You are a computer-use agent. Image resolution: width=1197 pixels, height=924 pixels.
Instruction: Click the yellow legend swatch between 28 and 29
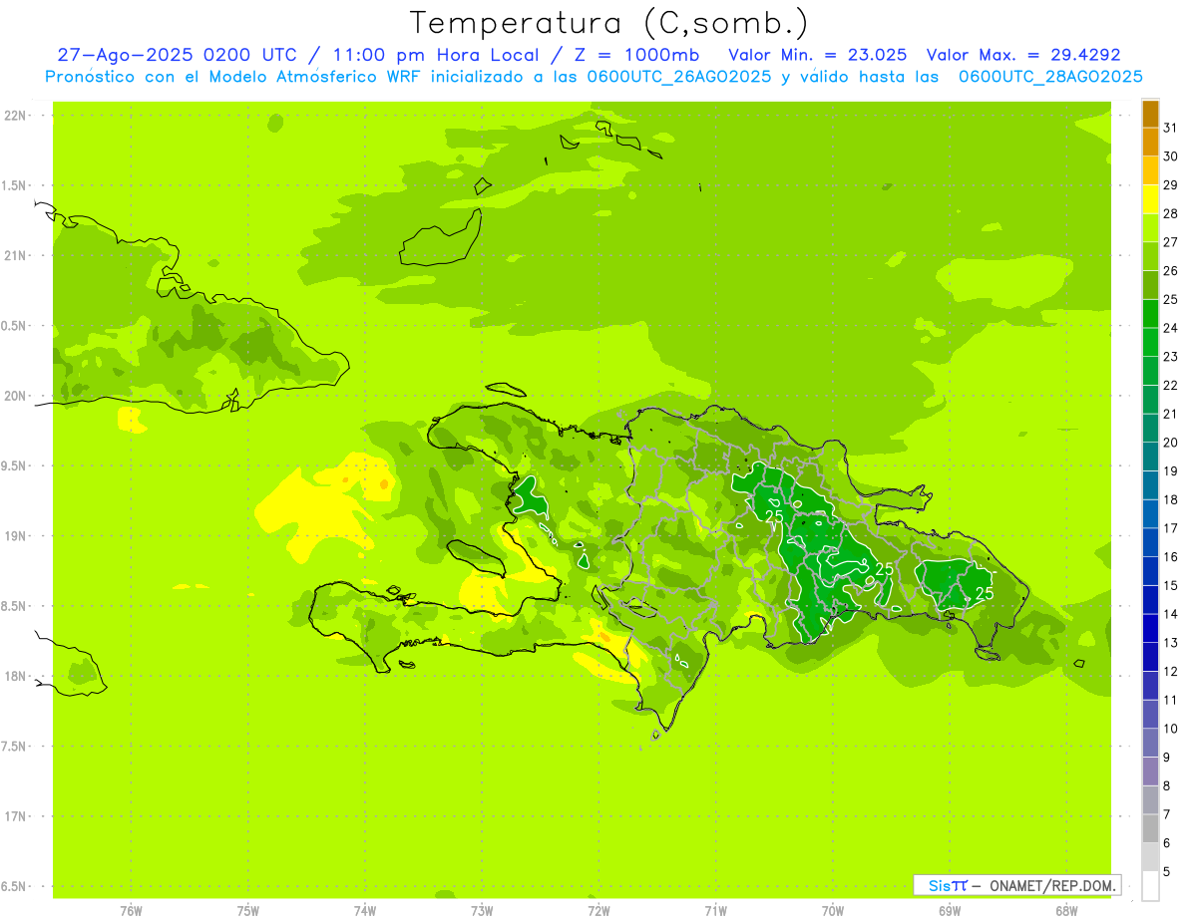1150,199
